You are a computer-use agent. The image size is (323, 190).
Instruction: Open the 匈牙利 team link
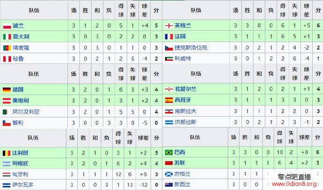coord(20,175)
